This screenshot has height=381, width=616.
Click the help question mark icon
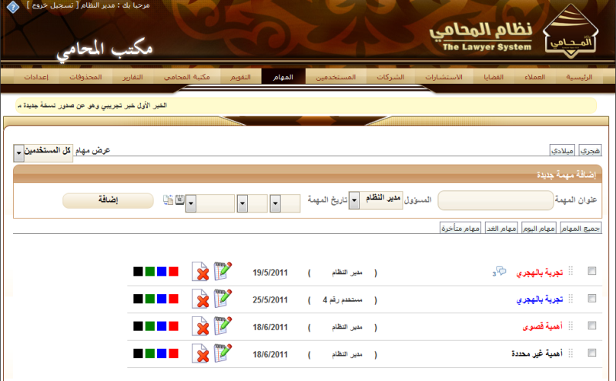pos(12,5)
